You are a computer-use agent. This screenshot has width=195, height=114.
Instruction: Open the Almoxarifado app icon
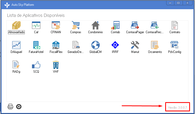16,25
